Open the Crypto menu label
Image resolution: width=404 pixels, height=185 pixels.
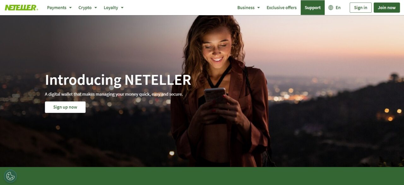pyautogui.click(x=85, y=8)
